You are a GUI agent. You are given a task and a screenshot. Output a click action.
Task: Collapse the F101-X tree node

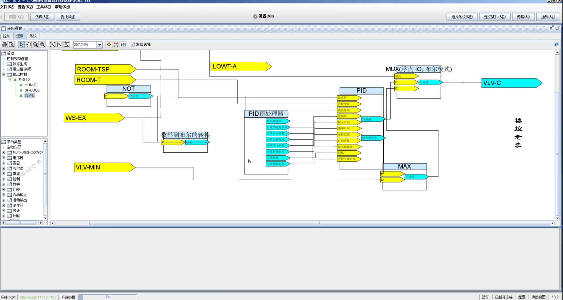[x=9, y=80]
